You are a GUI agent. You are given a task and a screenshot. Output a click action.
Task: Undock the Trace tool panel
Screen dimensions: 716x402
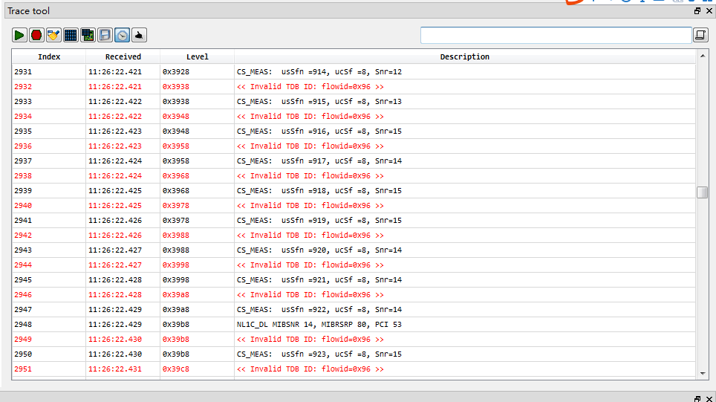point(697,11)
